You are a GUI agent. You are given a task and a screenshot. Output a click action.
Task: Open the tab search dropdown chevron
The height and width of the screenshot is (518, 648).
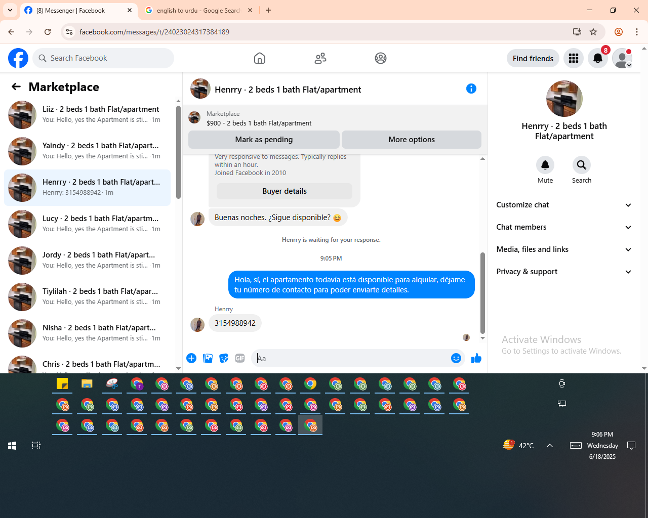coord(10,10)
